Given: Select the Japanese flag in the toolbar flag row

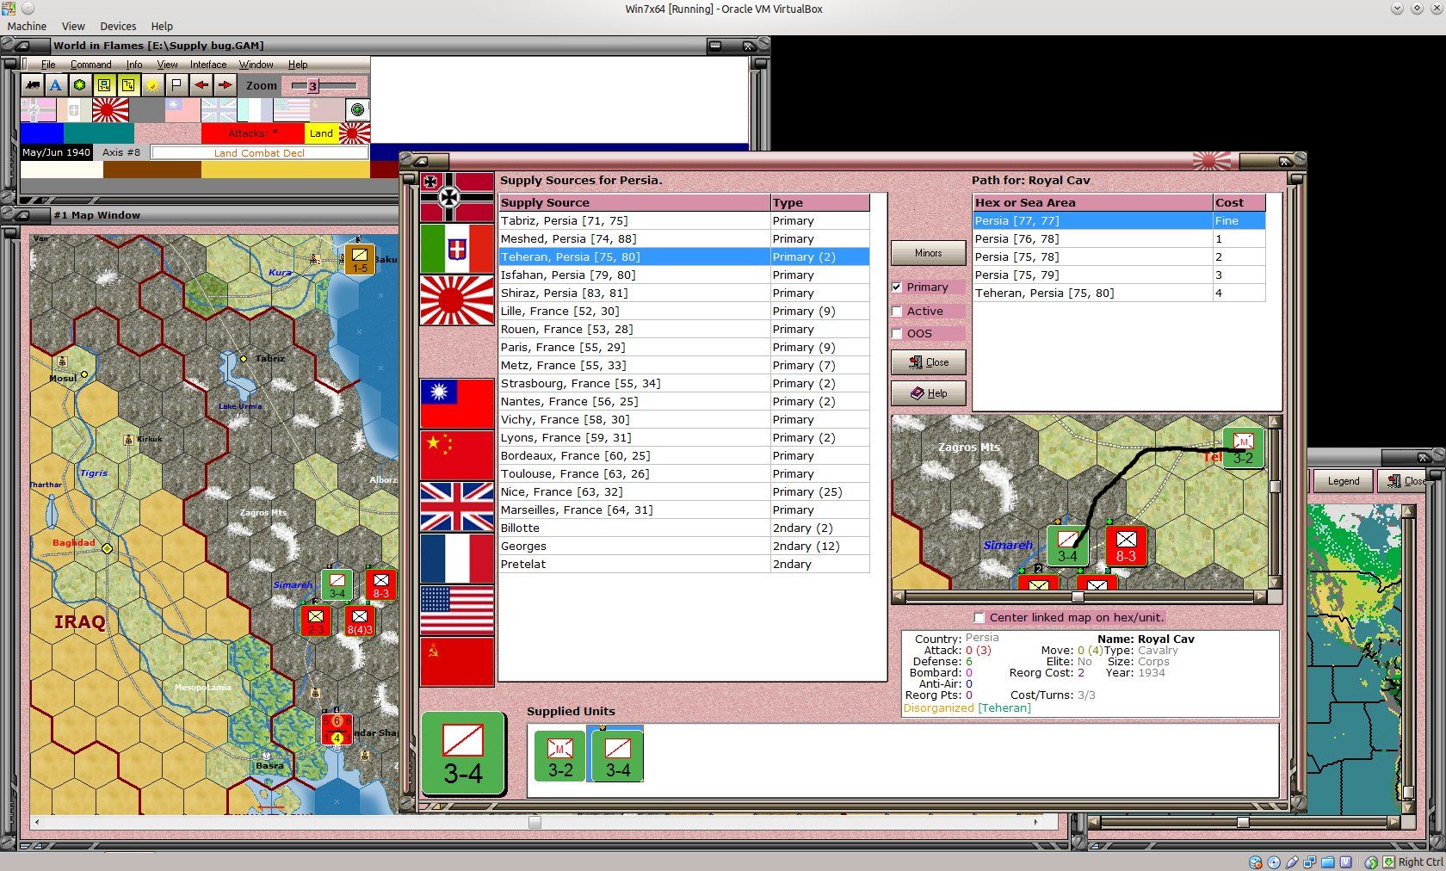Looking at the screenshot, I should [x=110, y=109].
